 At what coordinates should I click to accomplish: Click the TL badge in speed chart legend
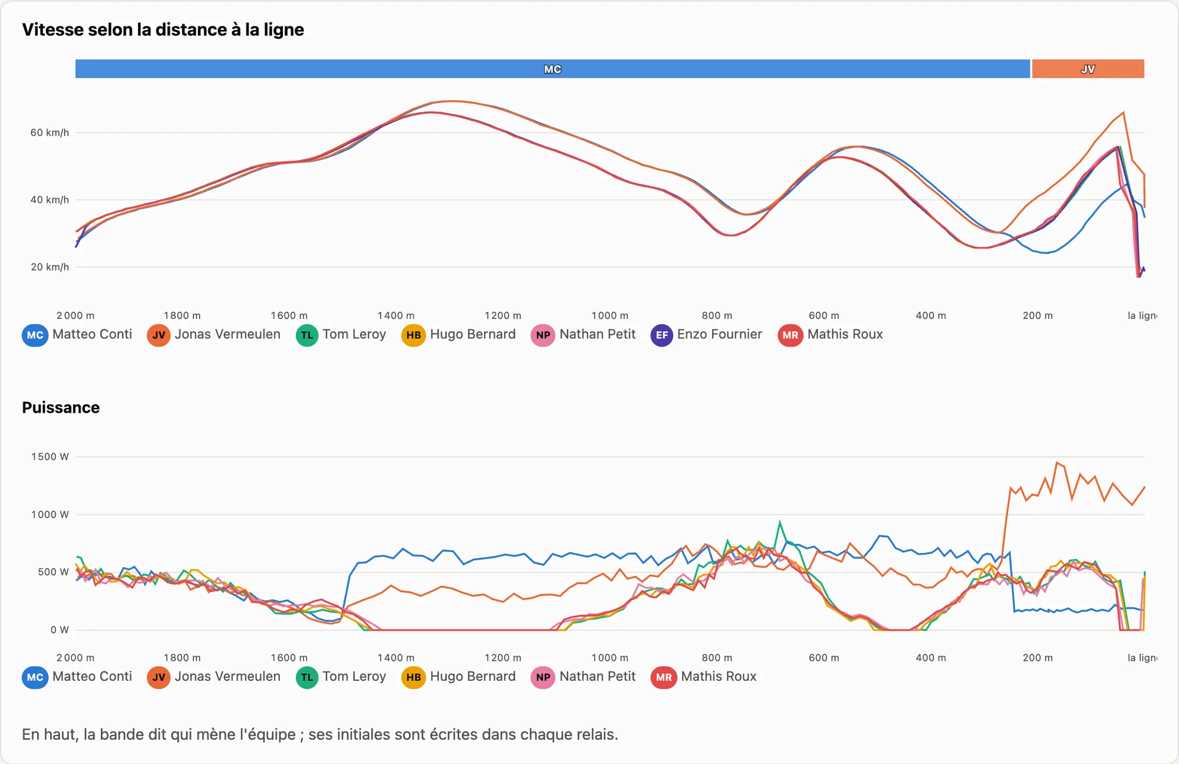[x=307, y=335]
